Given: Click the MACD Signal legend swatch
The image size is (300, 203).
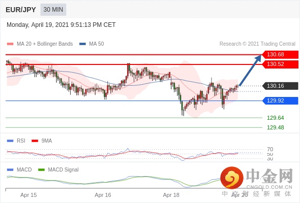Looking at the screenshot, I should click(x=41, y=170).
